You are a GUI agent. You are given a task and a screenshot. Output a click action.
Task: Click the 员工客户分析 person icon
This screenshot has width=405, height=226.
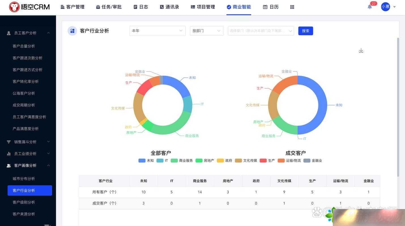click(9, 33)
